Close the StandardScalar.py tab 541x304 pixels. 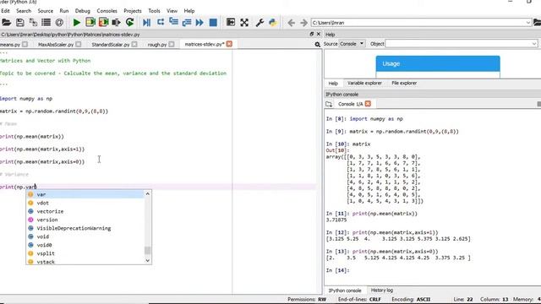tap(134, 44)
